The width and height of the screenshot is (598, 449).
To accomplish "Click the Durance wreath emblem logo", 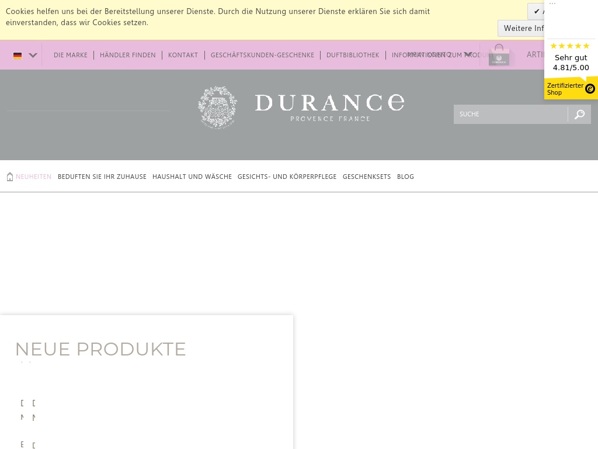I will [x=217, y=107].
